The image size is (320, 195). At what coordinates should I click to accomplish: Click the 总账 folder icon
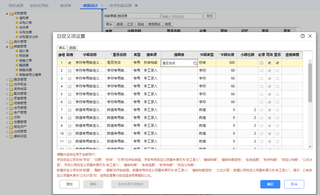coord(11,117)
